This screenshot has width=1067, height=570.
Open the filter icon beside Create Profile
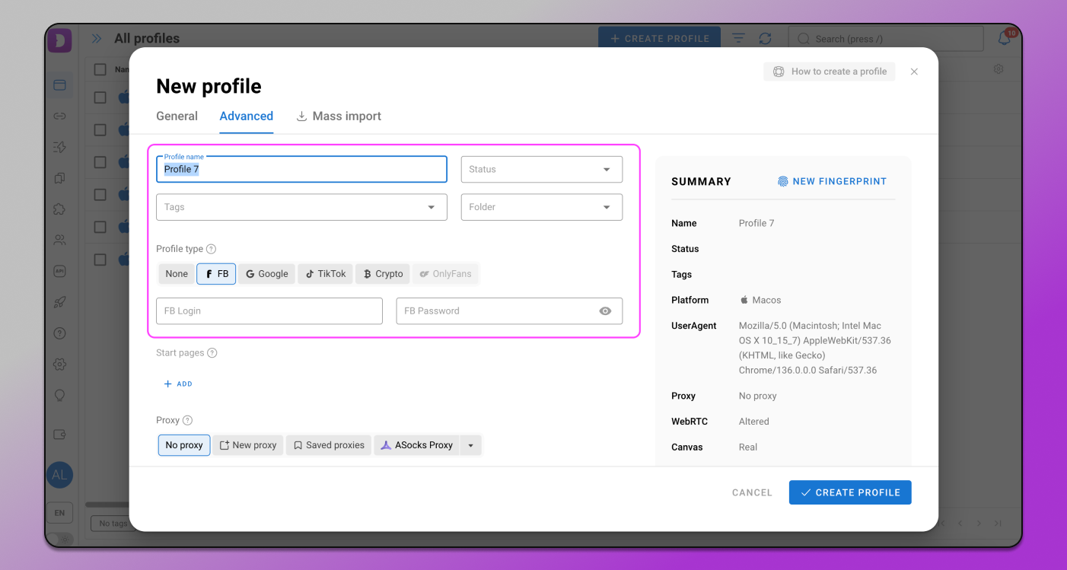coord(738,38)
